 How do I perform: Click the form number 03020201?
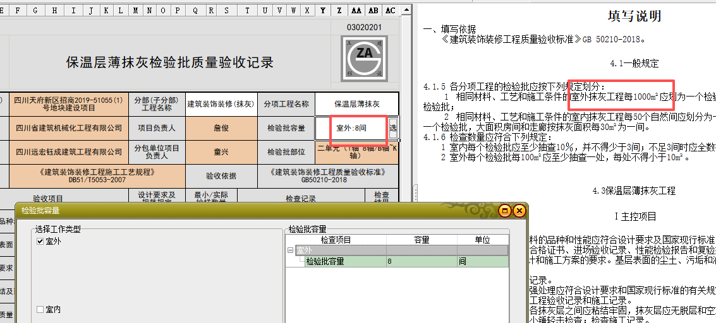[364, 27]
